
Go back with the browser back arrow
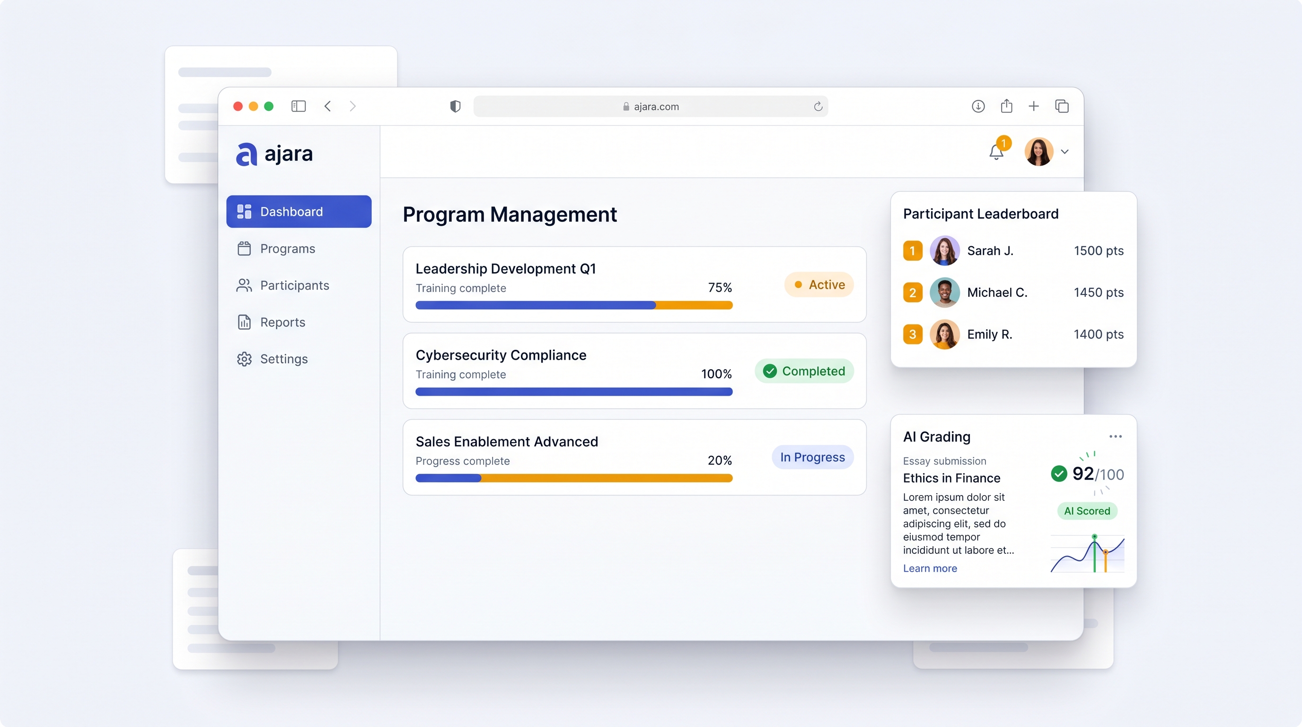(327, 106)
